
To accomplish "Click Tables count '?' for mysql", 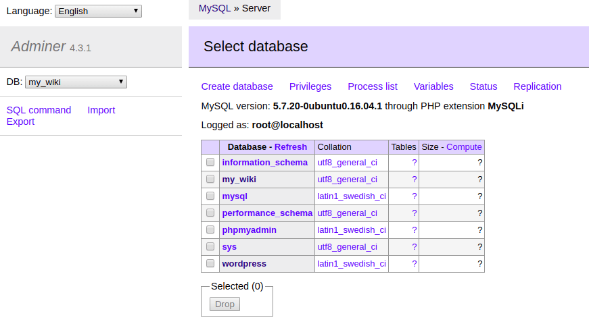I will [414, 196].
